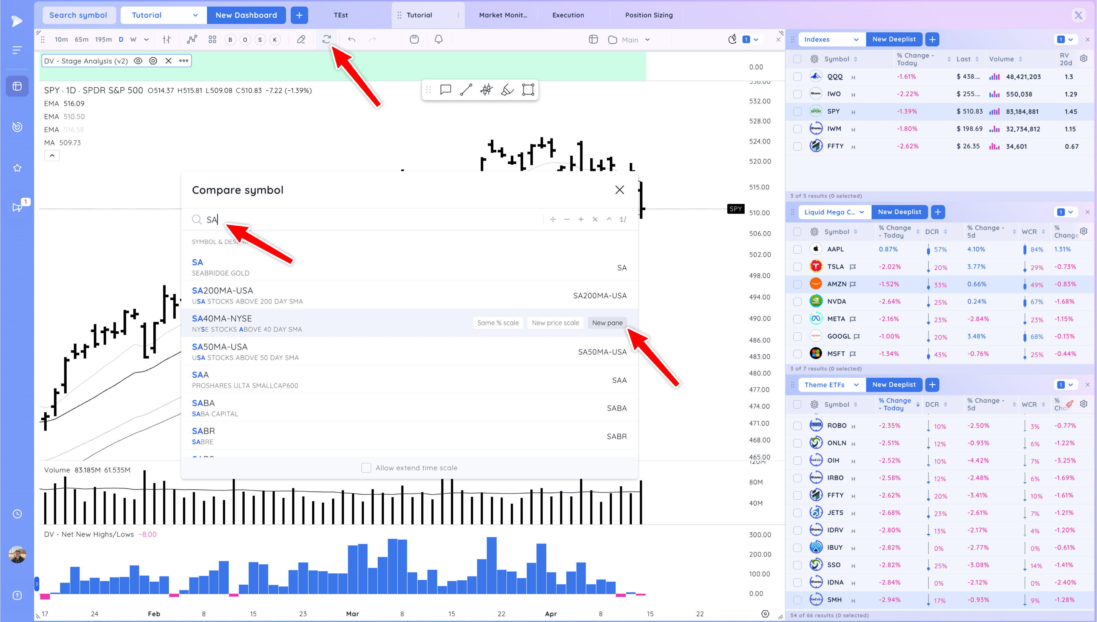
Task: Select the bar chart style icon
Action: pos(167,39)
